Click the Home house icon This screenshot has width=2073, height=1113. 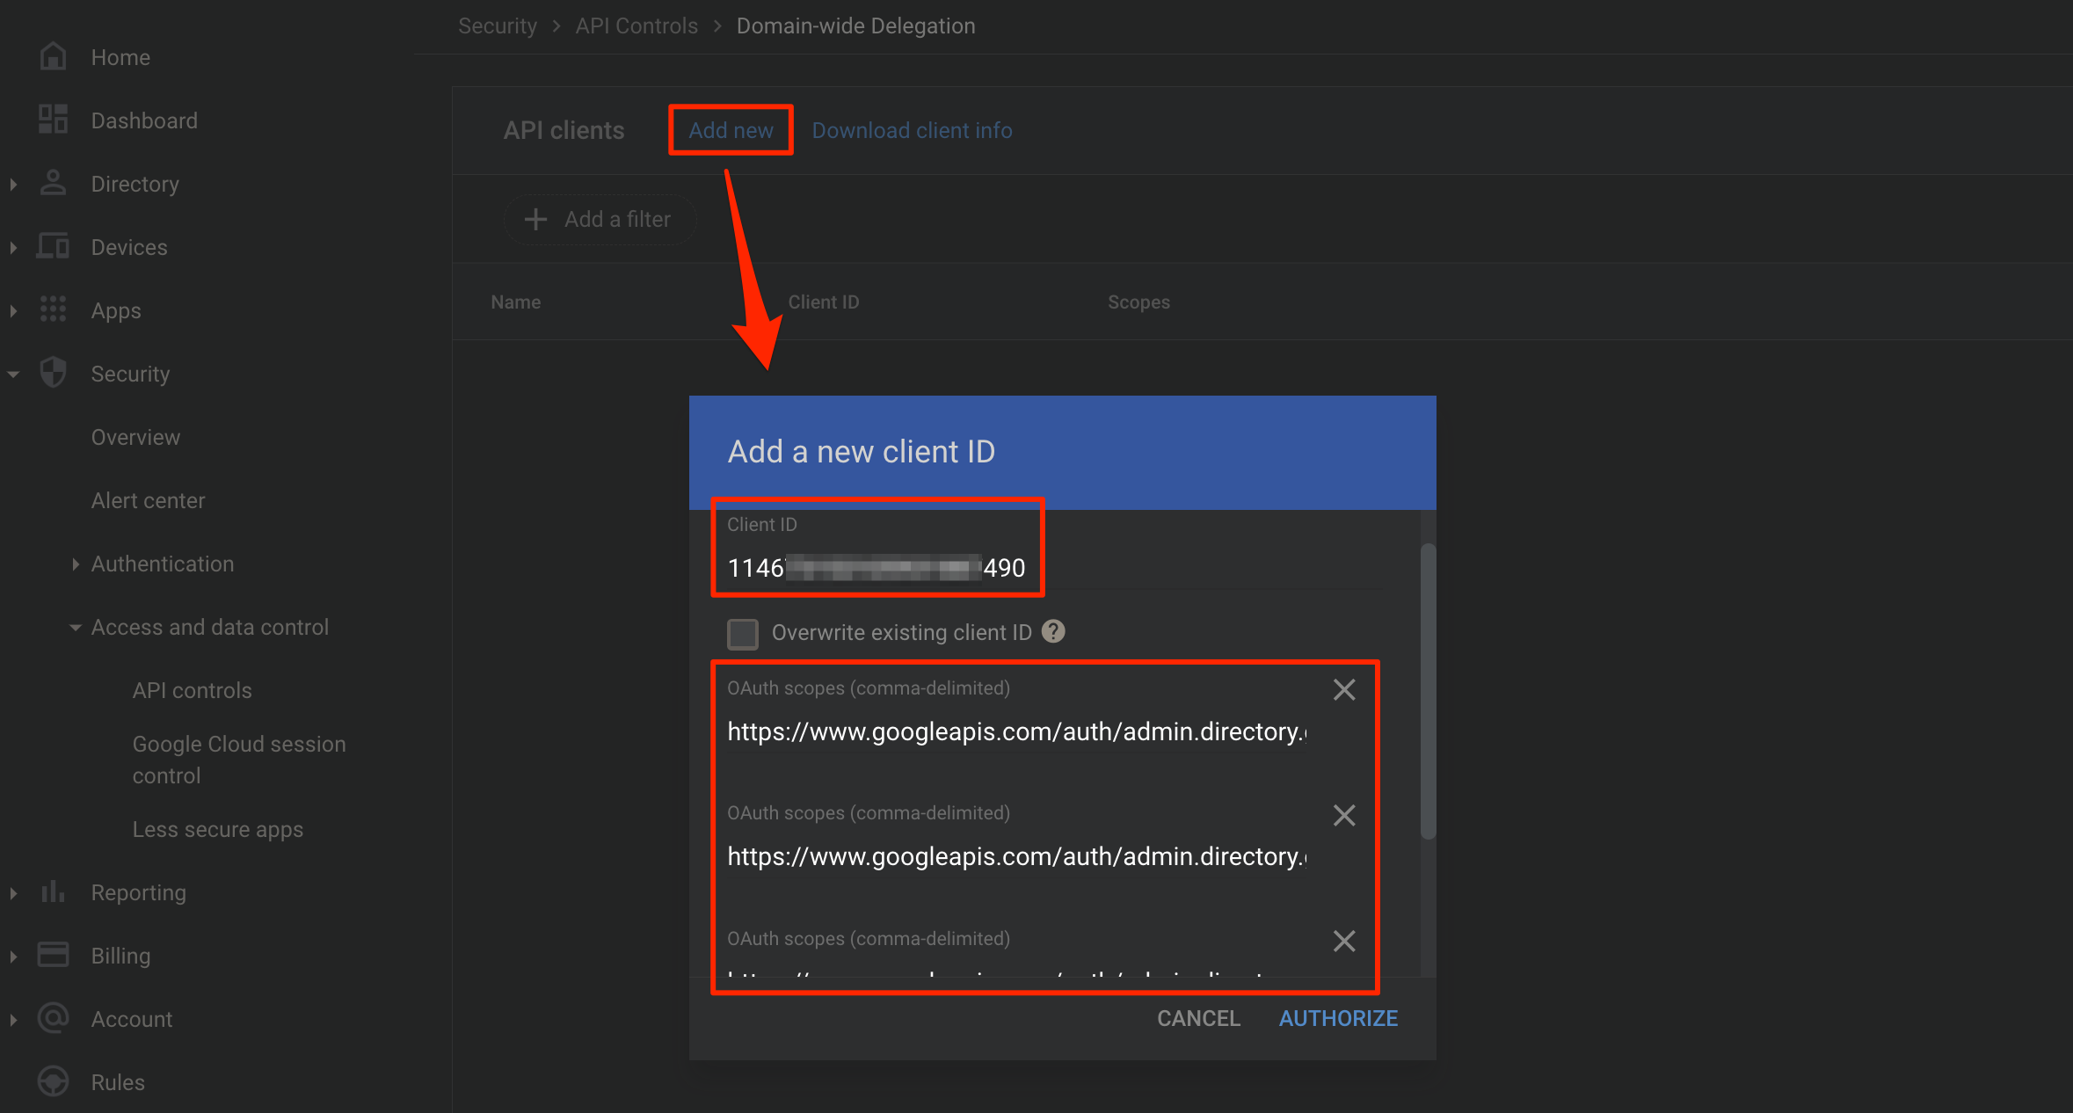point(53,57)
